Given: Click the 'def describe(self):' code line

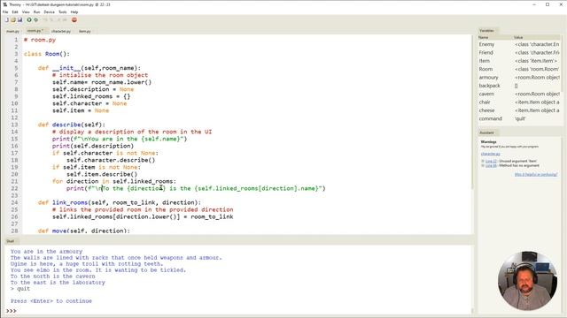Looking at the screenshot, I should 72,125.
